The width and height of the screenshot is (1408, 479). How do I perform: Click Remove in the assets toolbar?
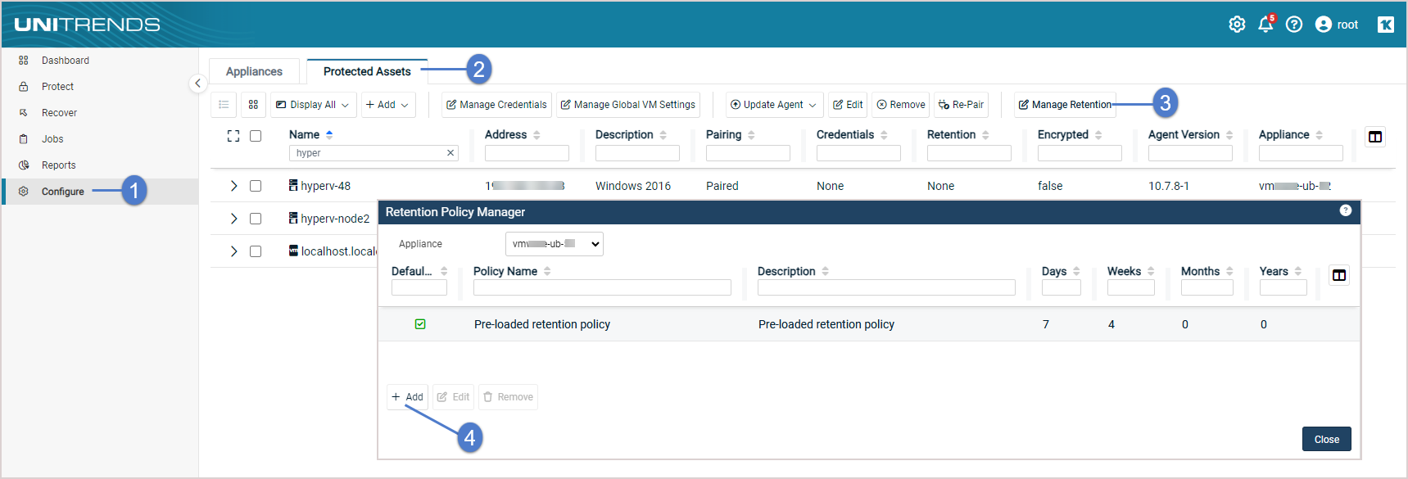pos(901,105)
